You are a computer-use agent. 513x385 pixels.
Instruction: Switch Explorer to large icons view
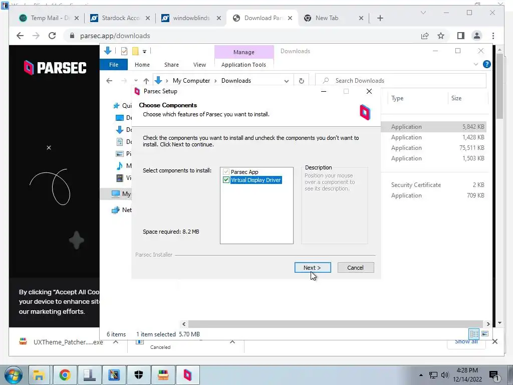(485, 333)
